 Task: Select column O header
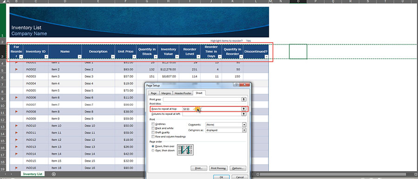click(298, 1)
